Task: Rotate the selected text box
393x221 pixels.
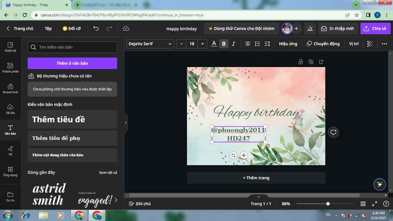Action: click(x=233, y=155)
